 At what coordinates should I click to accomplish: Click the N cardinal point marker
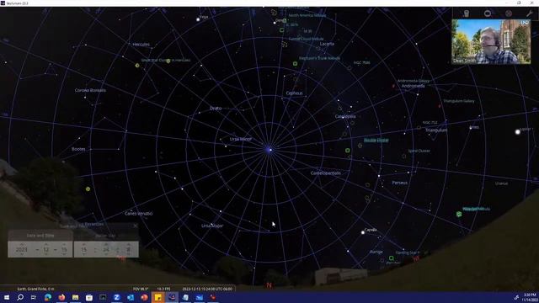(269, 285)
